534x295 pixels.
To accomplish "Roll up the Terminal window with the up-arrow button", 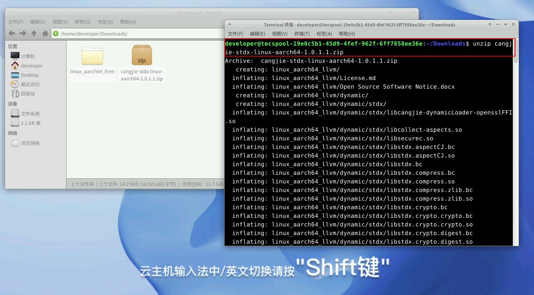I will coord(489,24).
